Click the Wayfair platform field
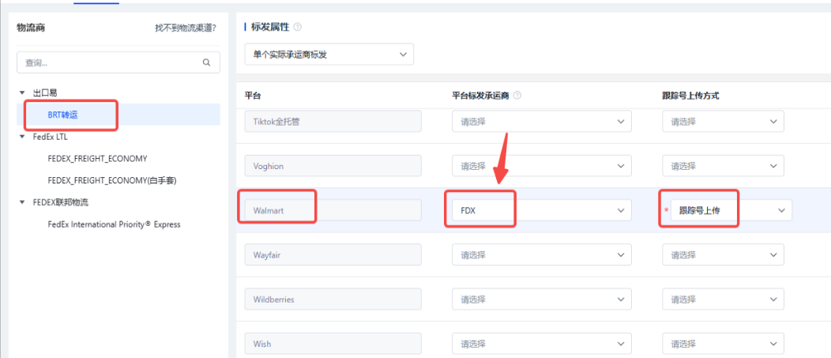The image size is (831, 358). pos(333,254)
